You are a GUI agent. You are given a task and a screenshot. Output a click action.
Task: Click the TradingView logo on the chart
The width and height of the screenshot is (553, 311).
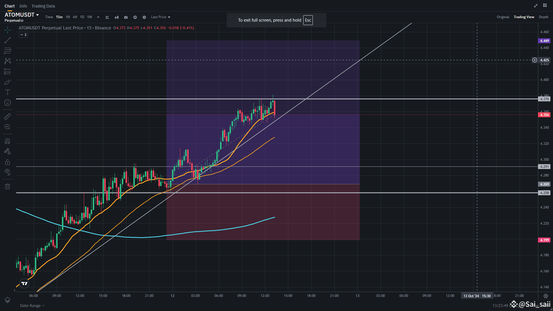[24, 283]
